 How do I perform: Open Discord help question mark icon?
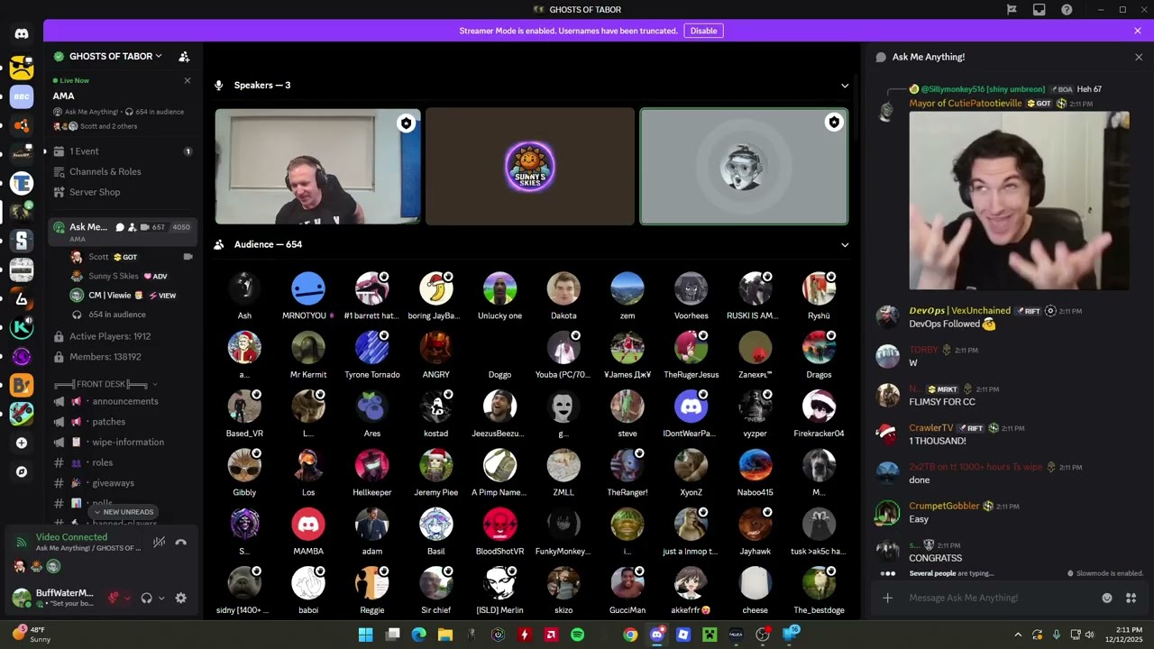pyautogui.click(x=1067, y=10)
